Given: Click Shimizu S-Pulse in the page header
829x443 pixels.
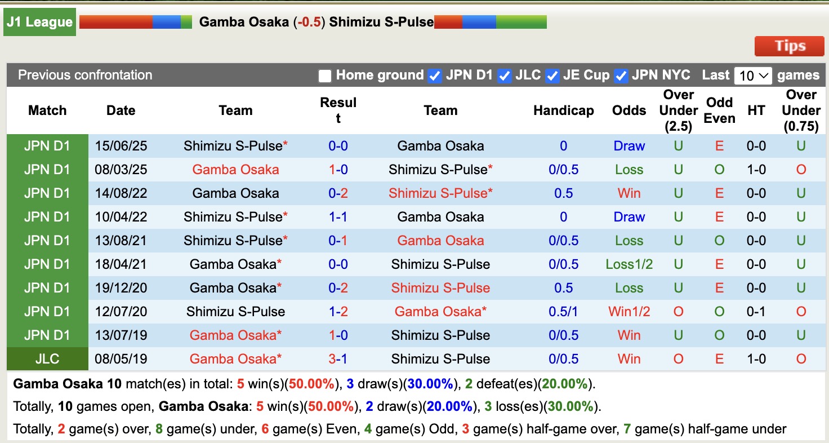Looking at the screenshot, I should (381, 23).
